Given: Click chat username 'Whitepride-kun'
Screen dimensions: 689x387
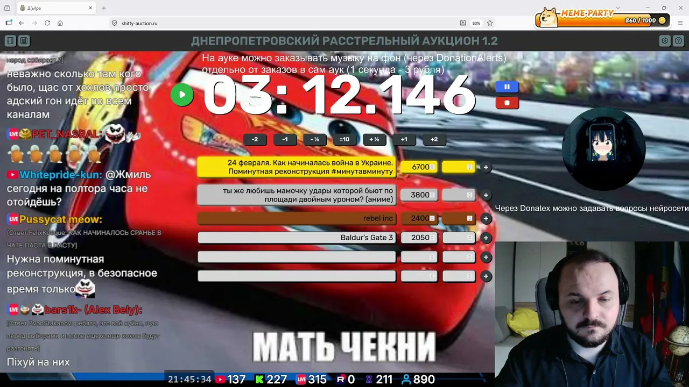Looking at the screenshot, I should (x=60, y=175).
